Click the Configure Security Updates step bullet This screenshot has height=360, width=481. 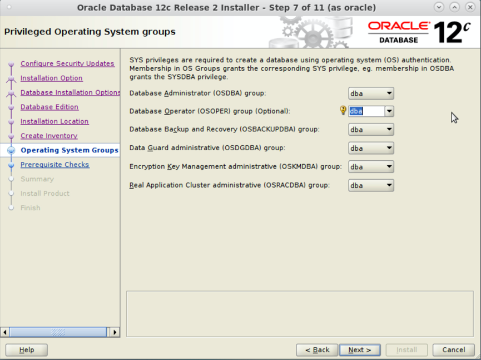(x=11, y=64)
